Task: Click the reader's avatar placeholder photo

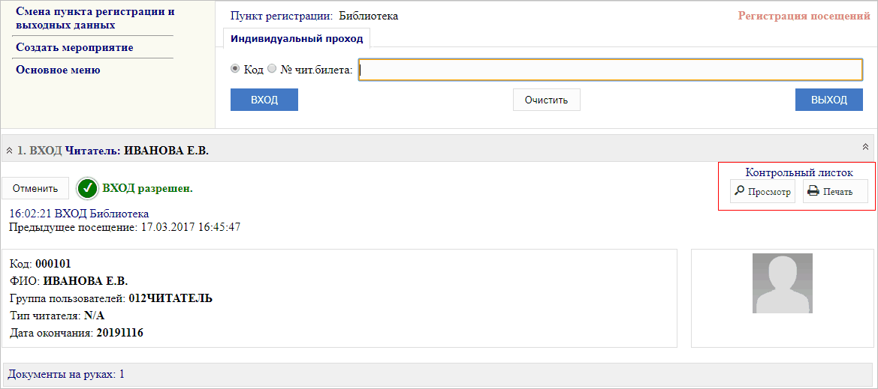Action: point(782,283)
